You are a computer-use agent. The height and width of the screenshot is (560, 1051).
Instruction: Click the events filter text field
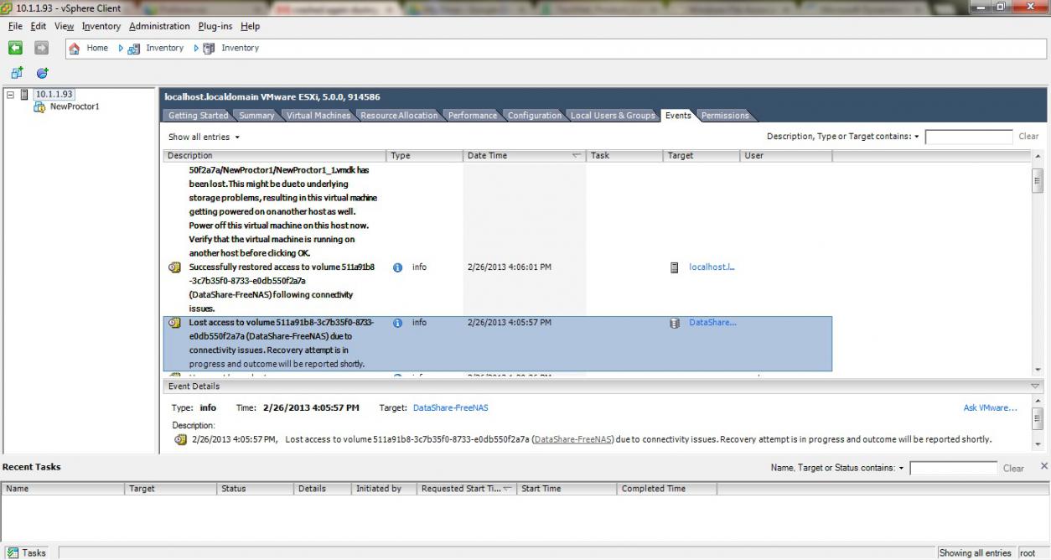coord(969,137)
